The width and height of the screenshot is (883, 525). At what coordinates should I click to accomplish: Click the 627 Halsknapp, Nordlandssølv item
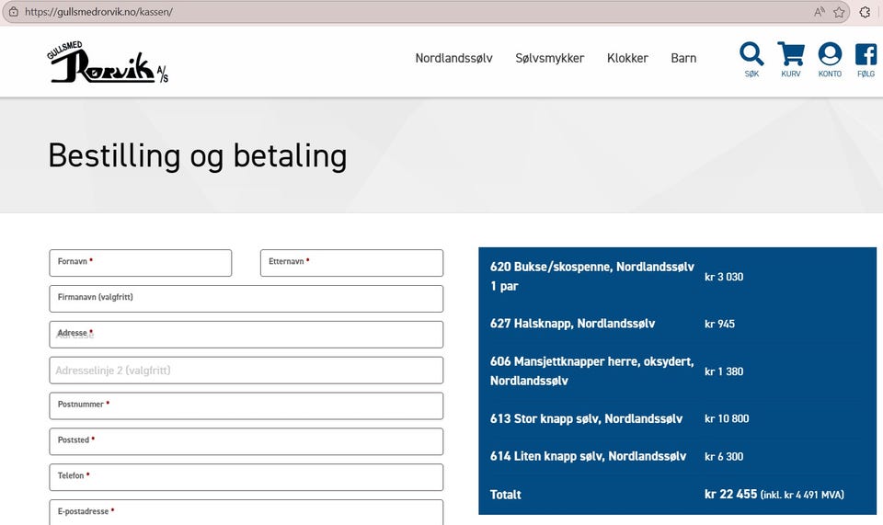573,324
